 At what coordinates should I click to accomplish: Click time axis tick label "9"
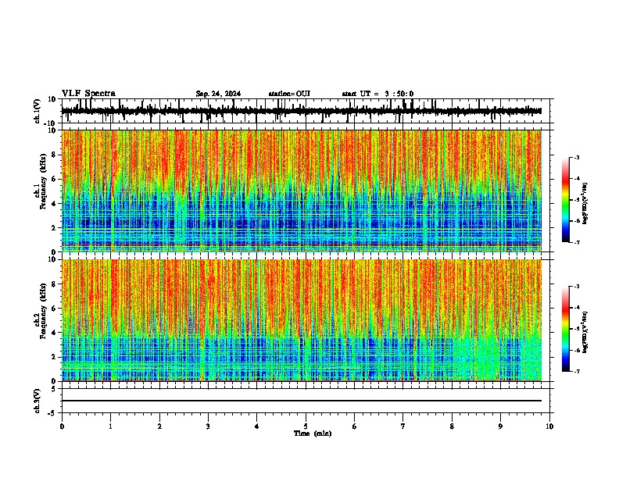[500, 426]
